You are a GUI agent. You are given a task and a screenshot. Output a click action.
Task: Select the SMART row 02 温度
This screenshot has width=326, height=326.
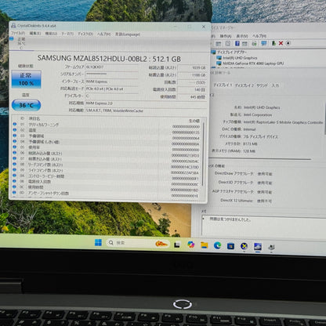pyautogui.click(x=107, y=130)
